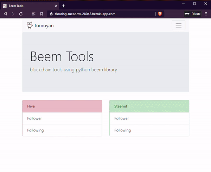Go back with the browser back arrow
The width and height of the screenshot is (211, 172).
click(5, 14)
